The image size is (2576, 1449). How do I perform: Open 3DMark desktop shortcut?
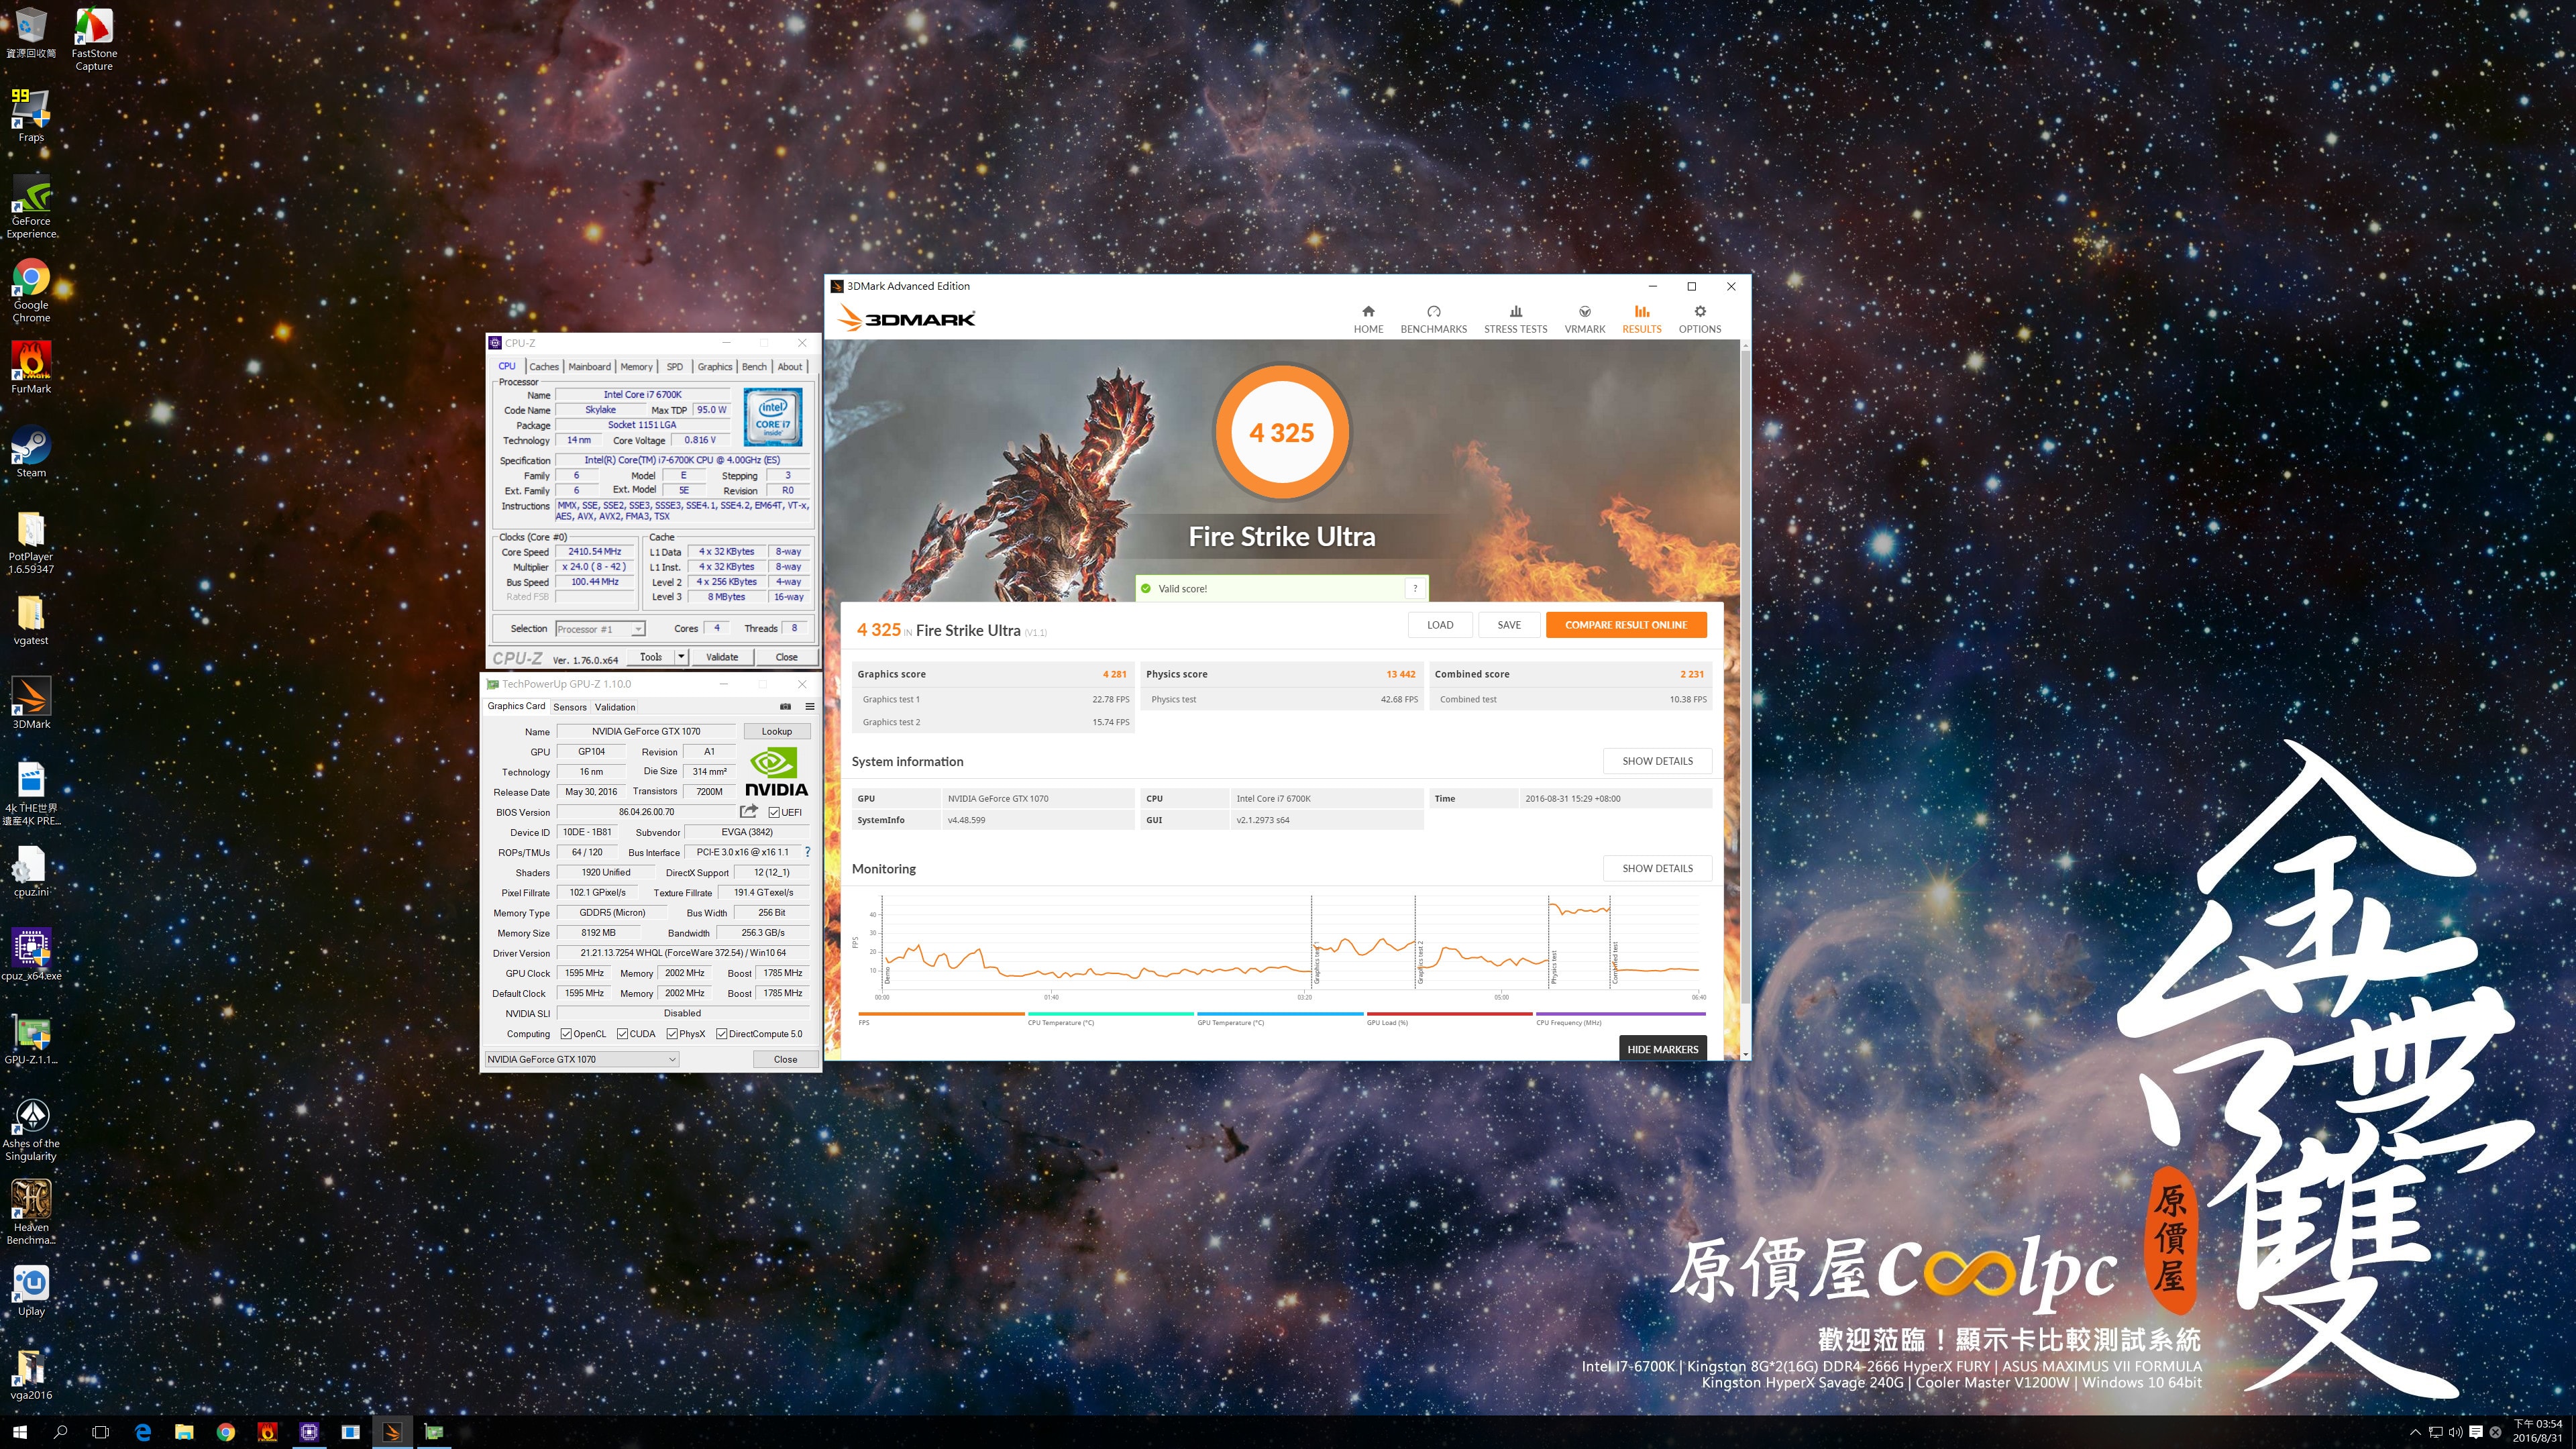click(31, 702)
